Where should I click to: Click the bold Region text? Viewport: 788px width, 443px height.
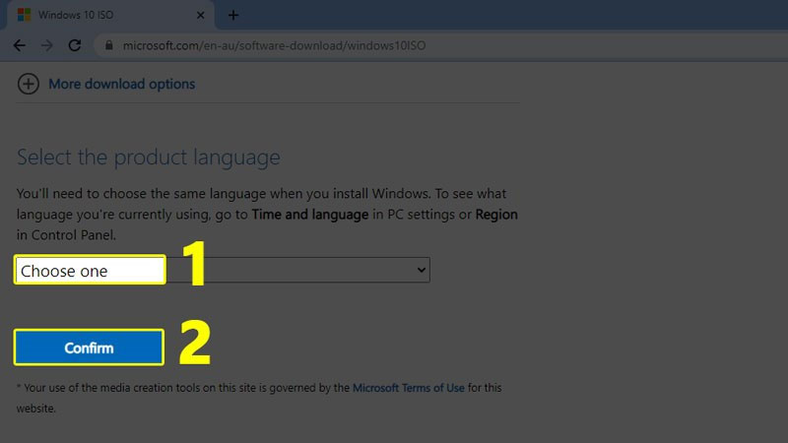496,215
